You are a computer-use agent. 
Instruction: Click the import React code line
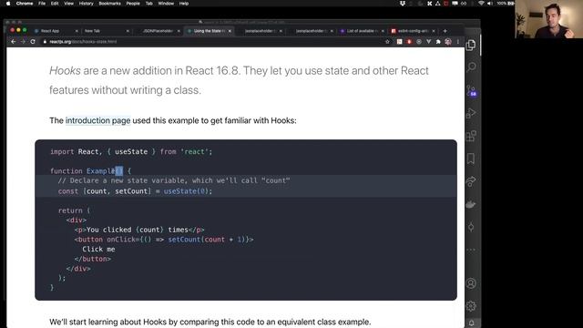pyautogui.click(x=131, y=152)
